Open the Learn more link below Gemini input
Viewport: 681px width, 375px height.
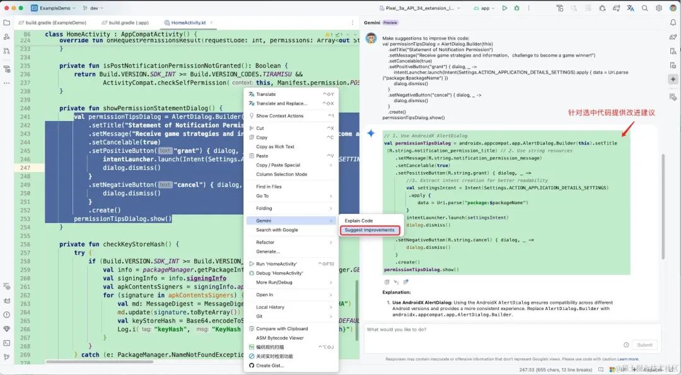tap(628, 359)
